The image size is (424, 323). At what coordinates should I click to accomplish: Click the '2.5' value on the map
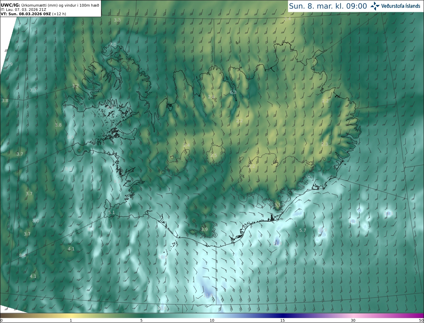click(214, 156)
